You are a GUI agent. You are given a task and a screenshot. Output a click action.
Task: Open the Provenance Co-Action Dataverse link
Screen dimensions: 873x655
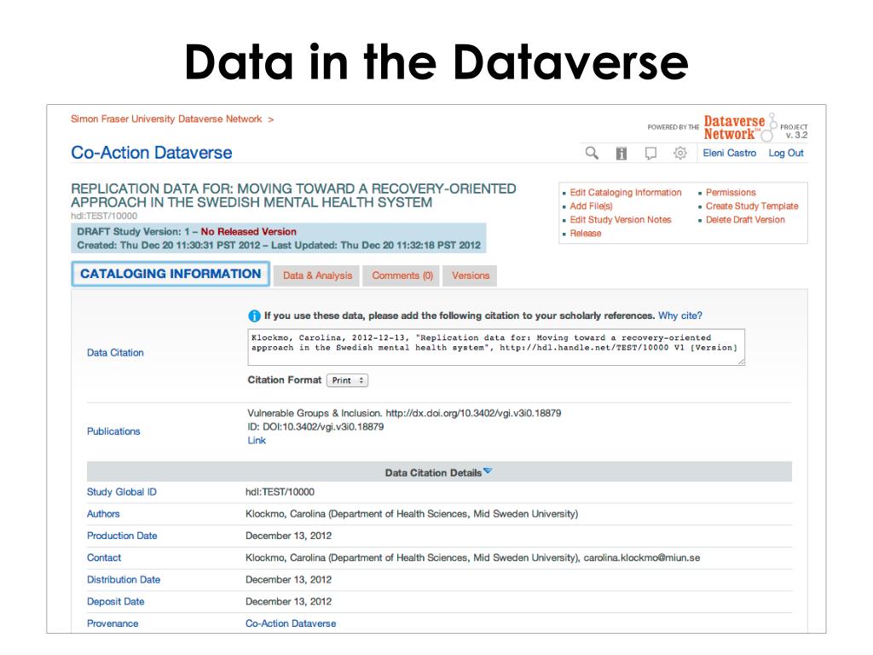(x=291, y=623)
